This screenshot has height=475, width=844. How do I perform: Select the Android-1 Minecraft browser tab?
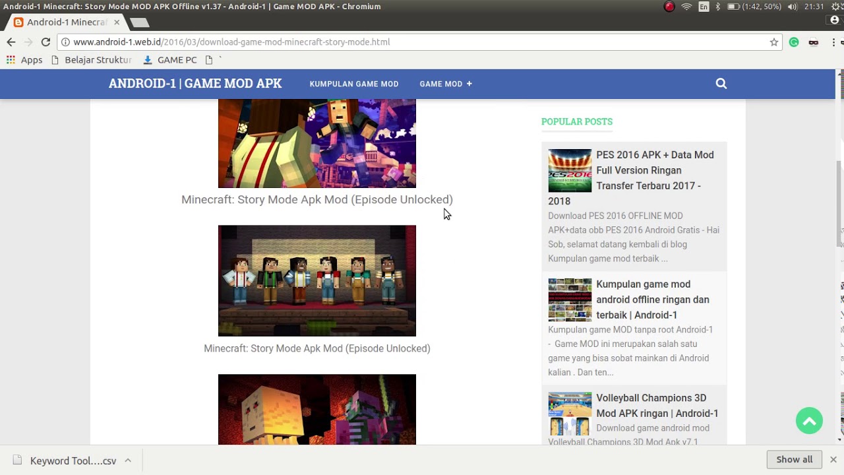click(66, 22)
